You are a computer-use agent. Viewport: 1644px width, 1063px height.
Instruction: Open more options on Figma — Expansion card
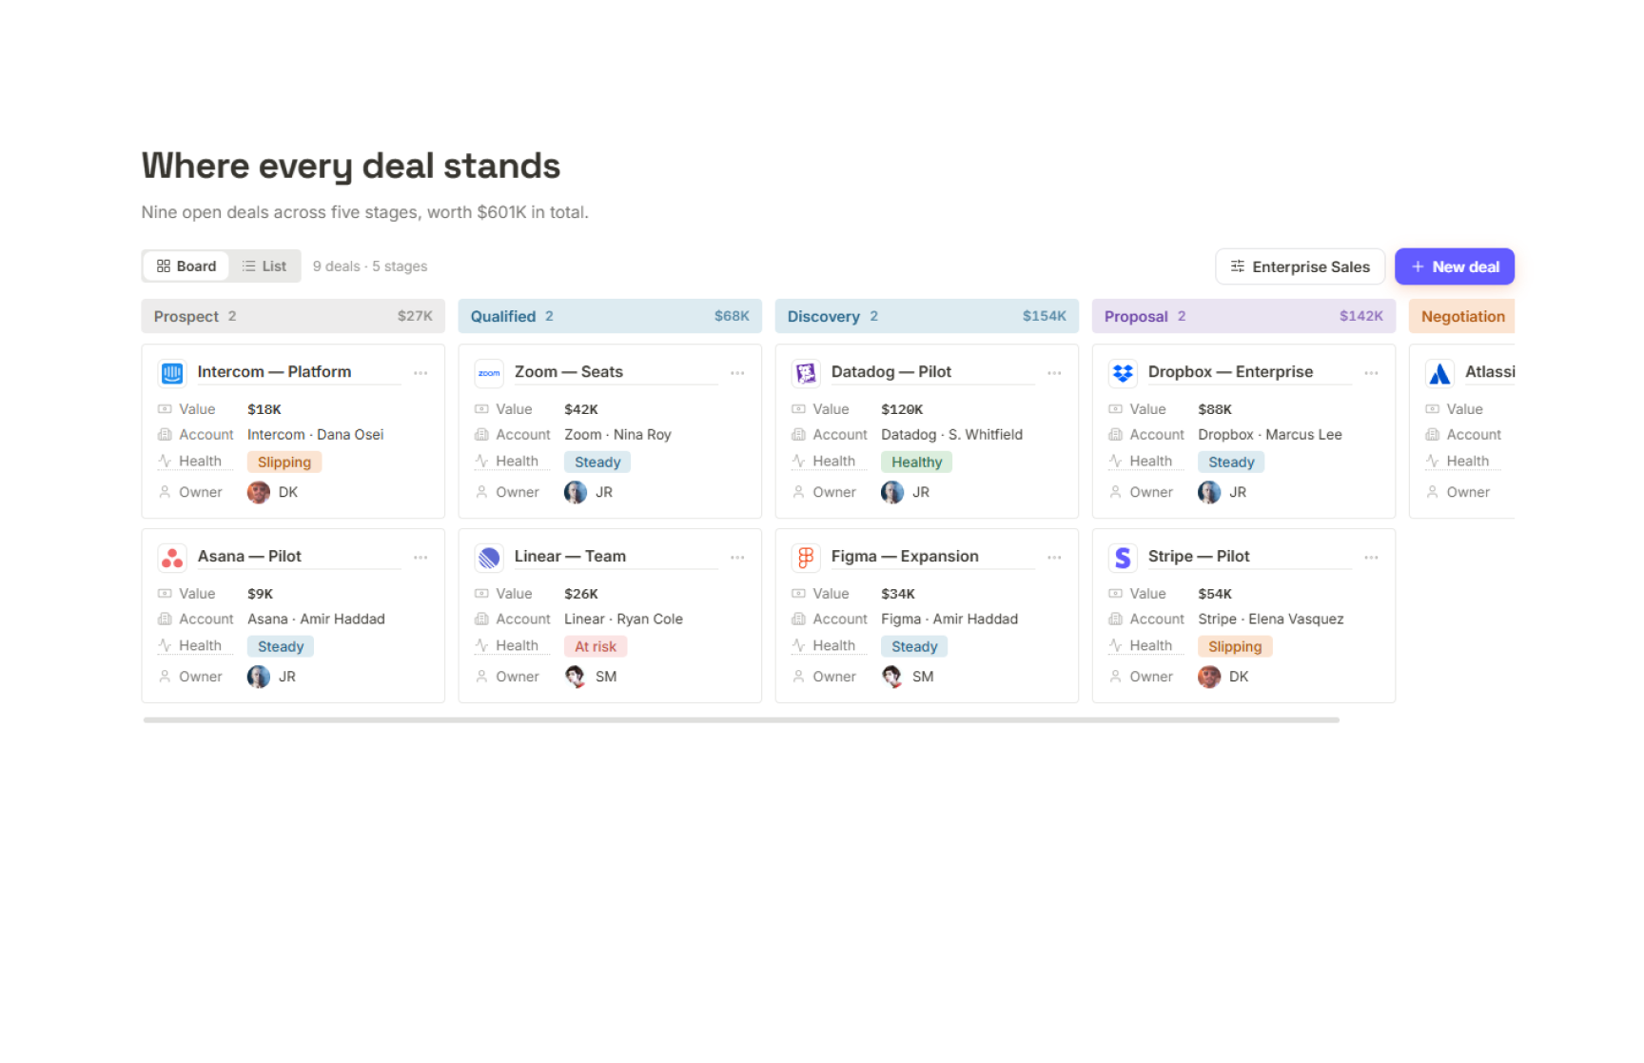coord(1054,558)
